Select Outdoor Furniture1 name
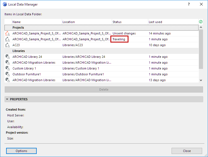Image resolution: width=208 pixels, height=157 pixels. 26,74
